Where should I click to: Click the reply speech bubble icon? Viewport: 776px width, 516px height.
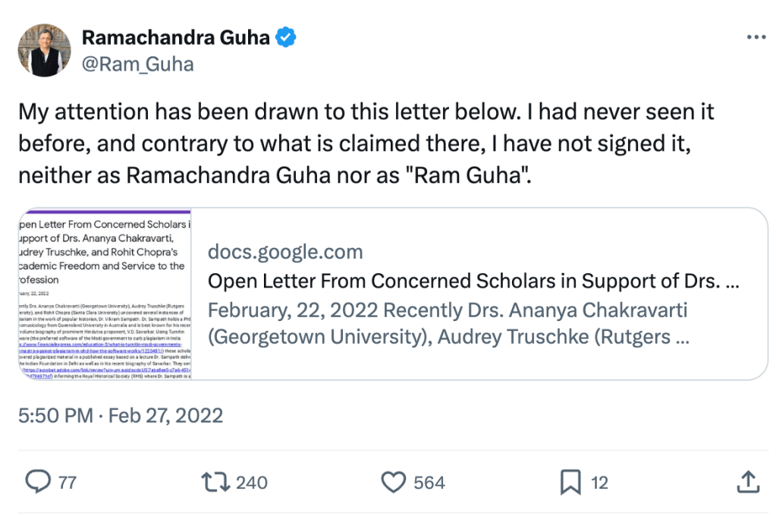(x=38, y=482)
